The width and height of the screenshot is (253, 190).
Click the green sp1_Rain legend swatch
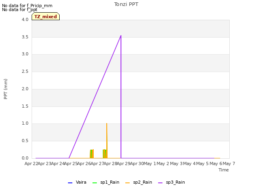(95, 183)
